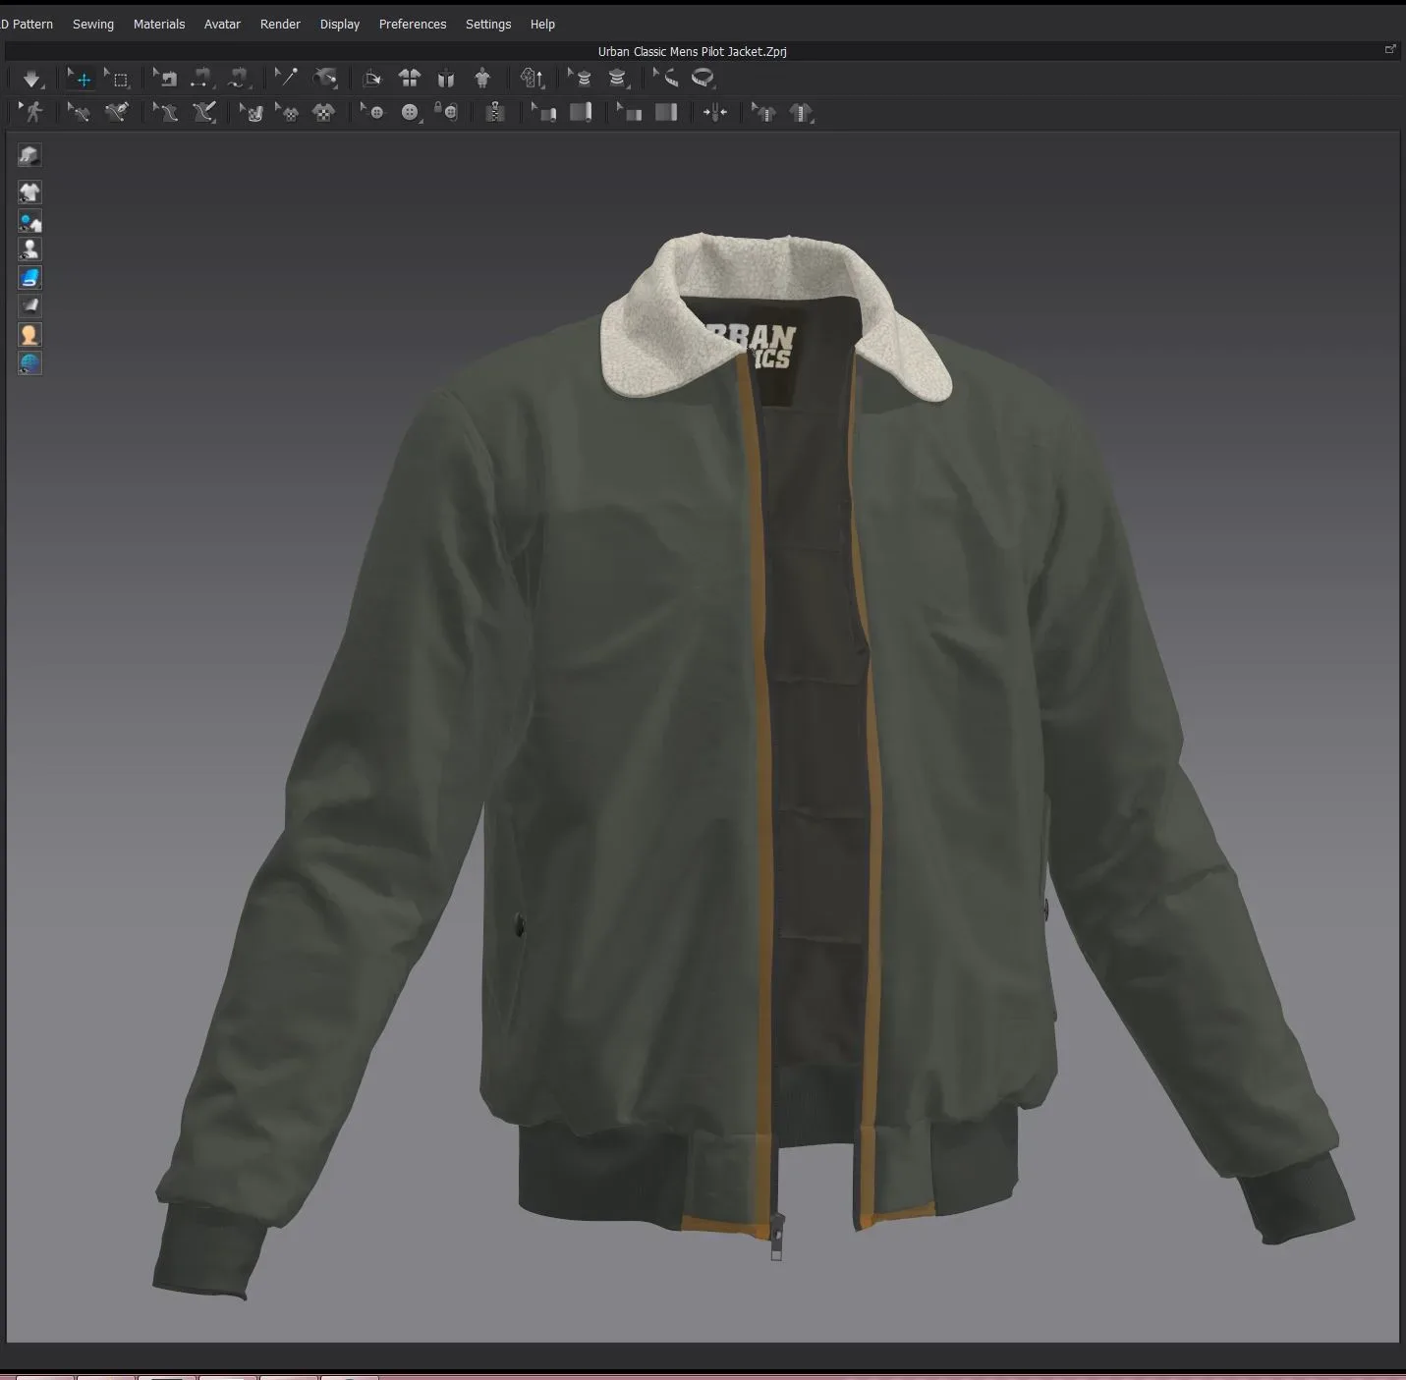
Task: Switch the blue Garment Fit Map toggle
Action: (x=29, y=278)
